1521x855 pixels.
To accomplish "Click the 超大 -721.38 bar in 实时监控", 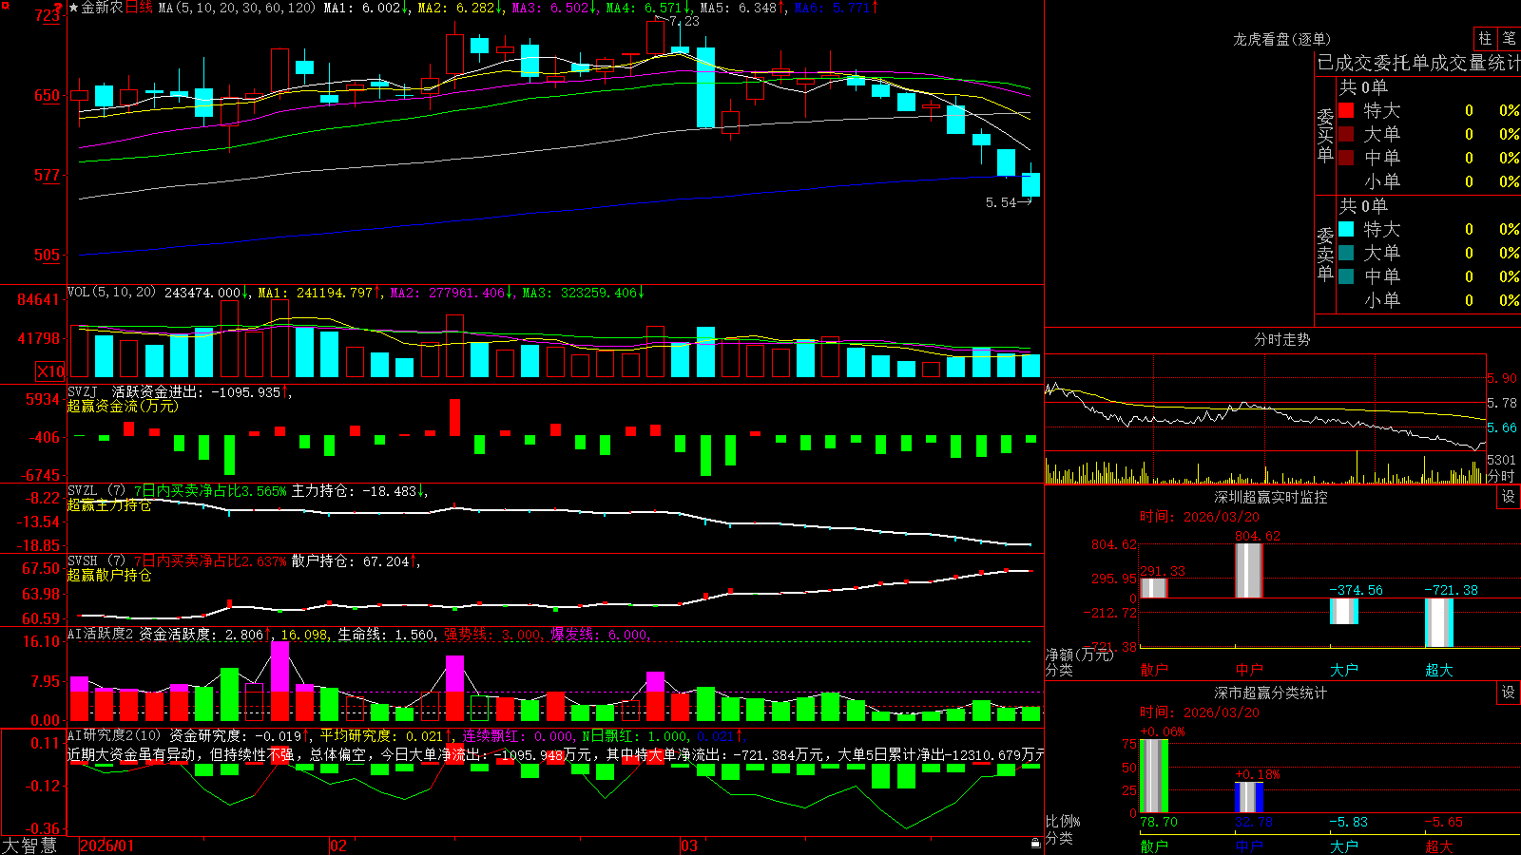I will (x=1439, y=622).
